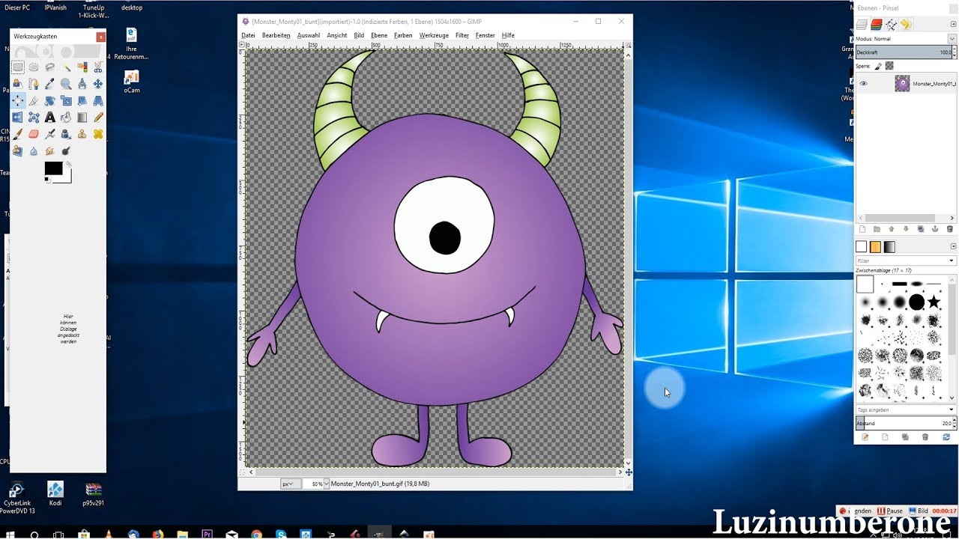Image resolution: width=959 pixels, height=539 pixels.
Task: Select the Ellipse Select tool
Action: click(x=34, y=67)
